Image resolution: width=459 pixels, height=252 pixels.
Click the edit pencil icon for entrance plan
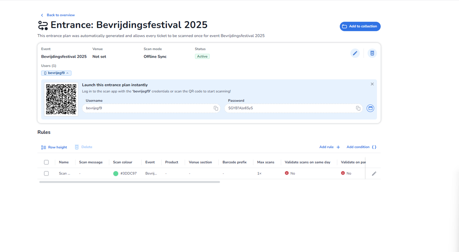(x=355, y=53)
